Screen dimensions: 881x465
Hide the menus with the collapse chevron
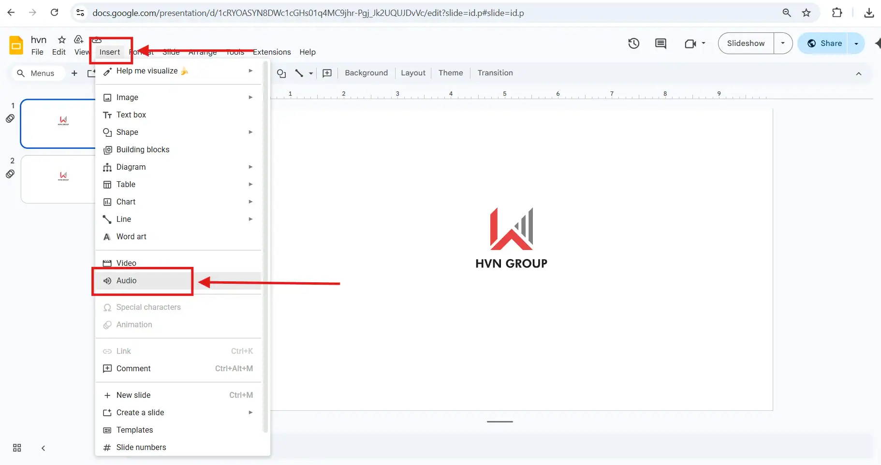coord(859,73)
